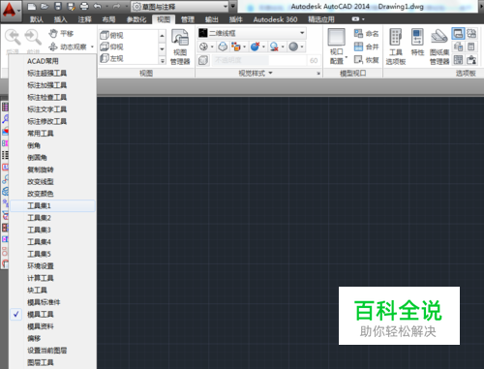Enable the 倒圆角 toolbar
The image size is (484, 369).
[52, 158]
